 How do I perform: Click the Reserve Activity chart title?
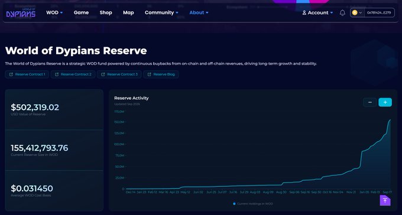(131, 98)
